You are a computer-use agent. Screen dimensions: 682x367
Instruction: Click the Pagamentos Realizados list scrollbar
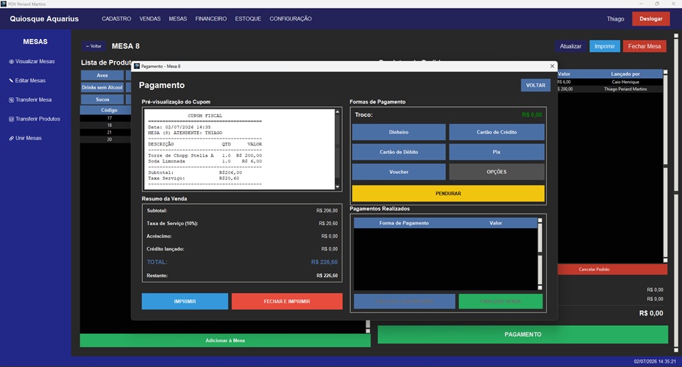pyautogui.click(x=540, y=253)
